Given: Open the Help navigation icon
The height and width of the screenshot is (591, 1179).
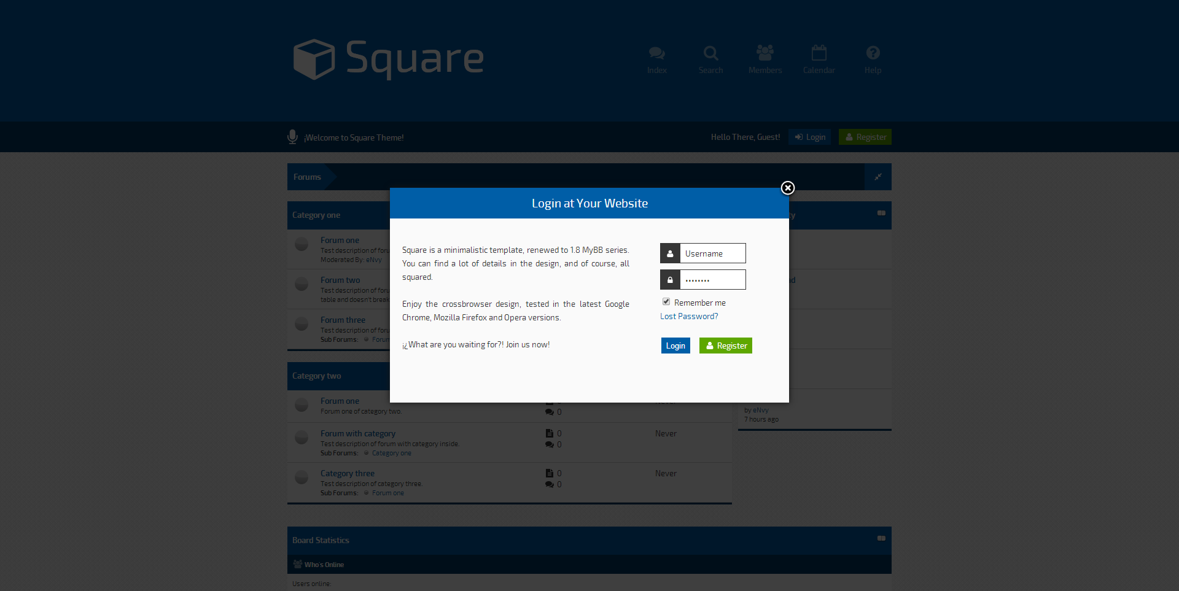Looking at the screenshot, I should (x=873, y=53).
